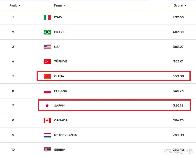196x157 pixels.
Task: Open the ITALY team link
Action: click(58, 17)
